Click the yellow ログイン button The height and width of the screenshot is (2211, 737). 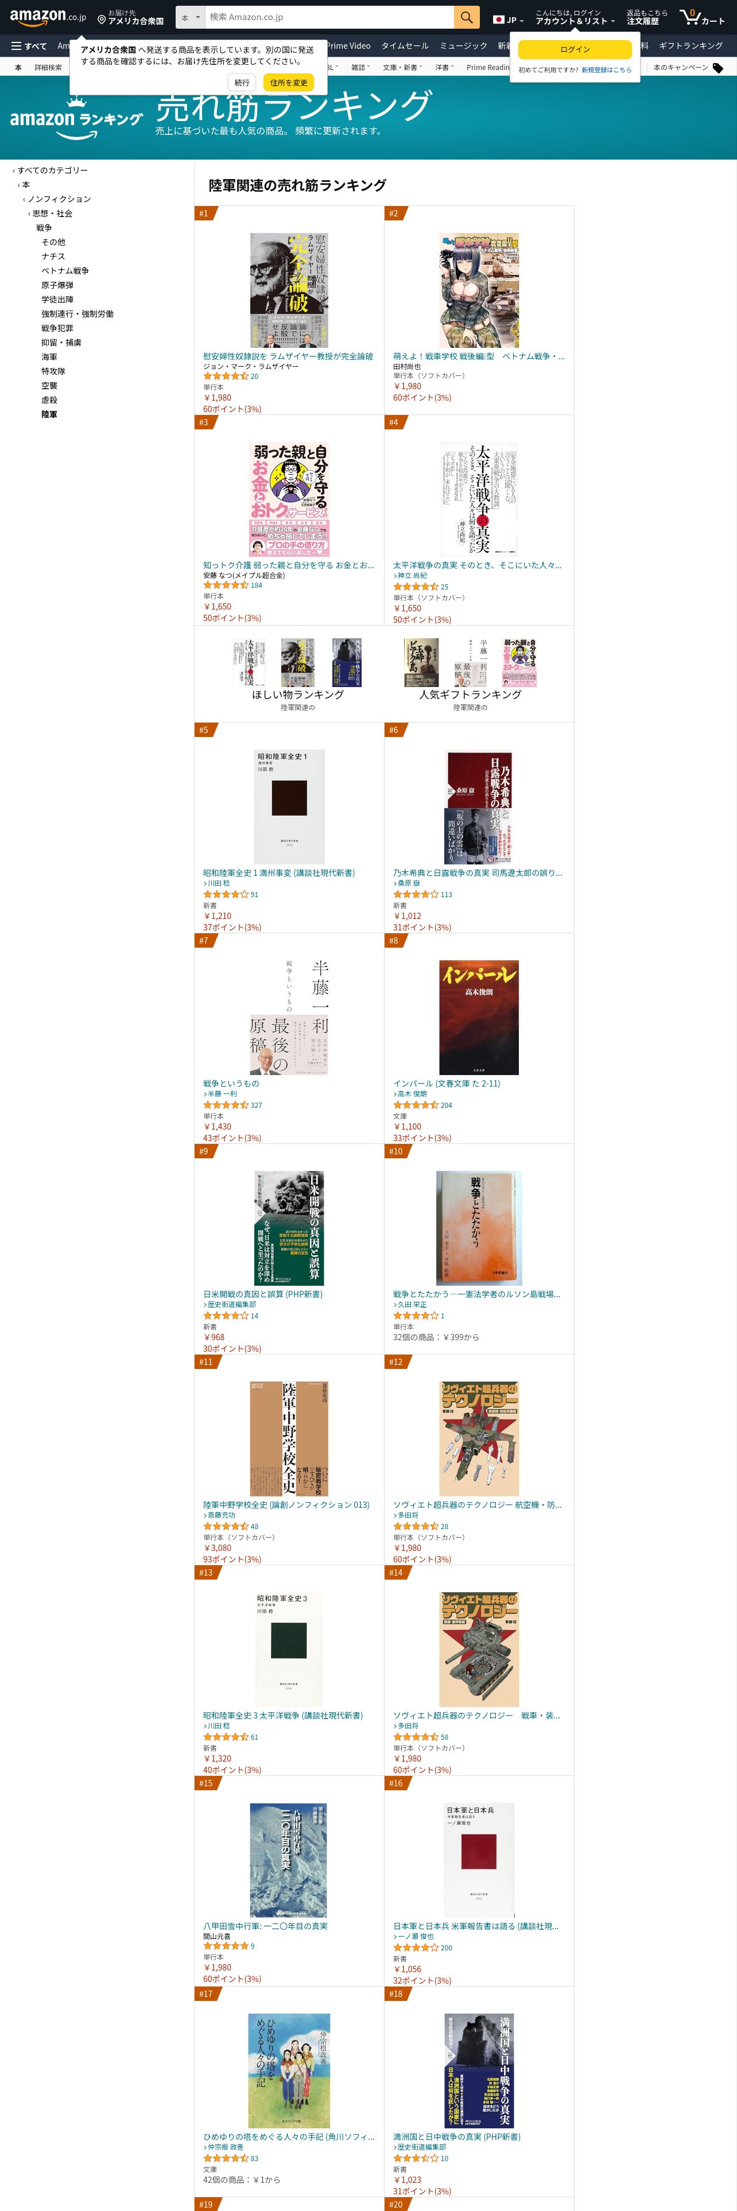[575, 50]
